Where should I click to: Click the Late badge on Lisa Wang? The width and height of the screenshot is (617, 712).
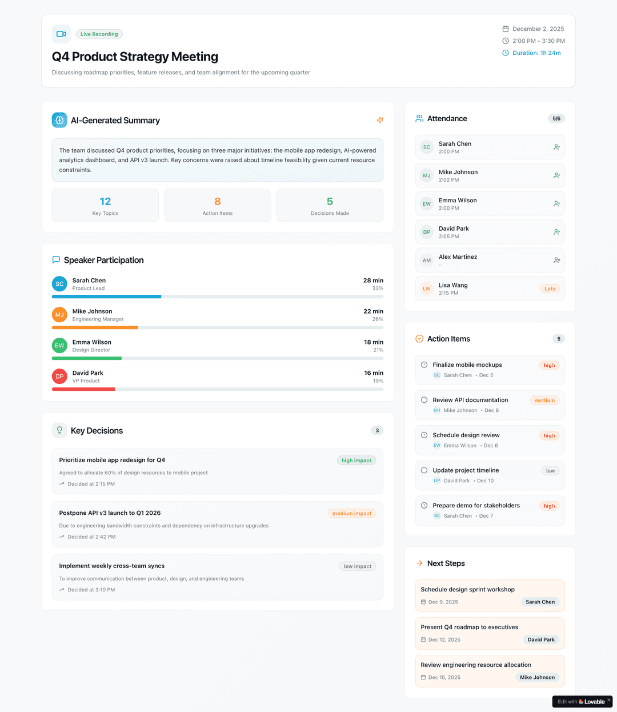550,289
